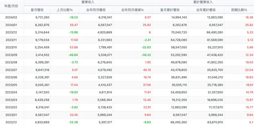Click the prior cumulative value 47,438,420

click(215, 55)
